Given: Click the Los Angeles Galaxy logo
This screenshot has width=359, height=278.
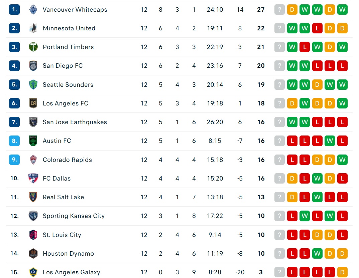Looking at the screenshot, I should [x=33, y=272].
